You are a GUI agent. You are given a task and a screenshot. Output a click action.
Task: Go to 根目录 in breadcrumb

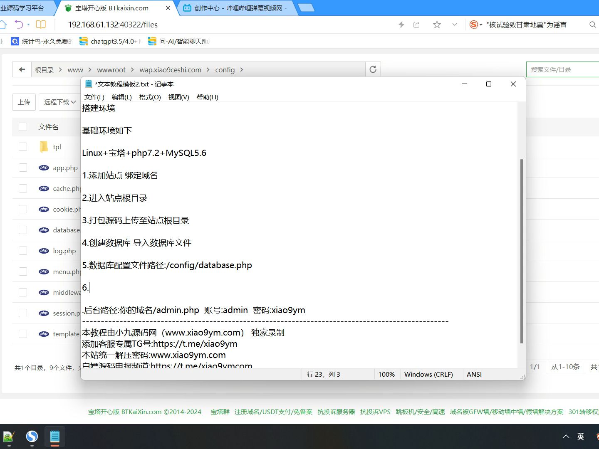44,70
